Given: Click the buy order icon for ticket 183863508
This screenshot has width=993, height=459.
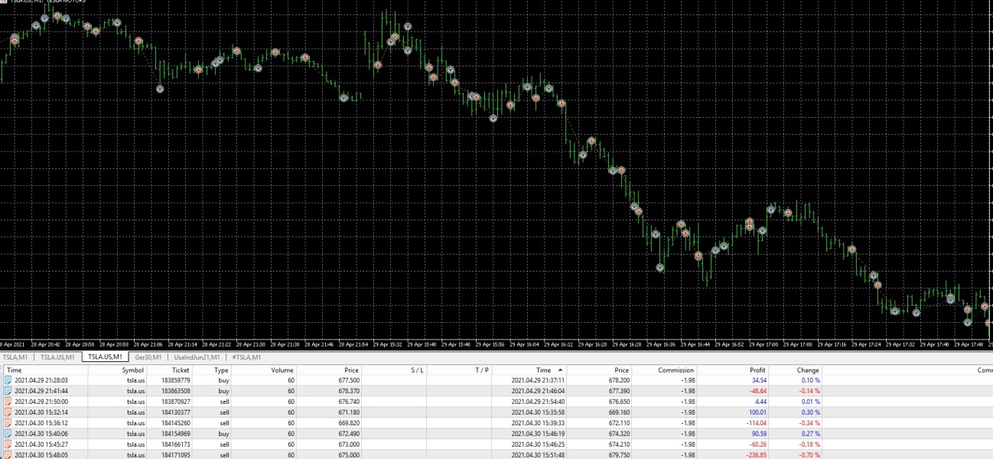Looking at the screenshot, I should tap(8, 390).
